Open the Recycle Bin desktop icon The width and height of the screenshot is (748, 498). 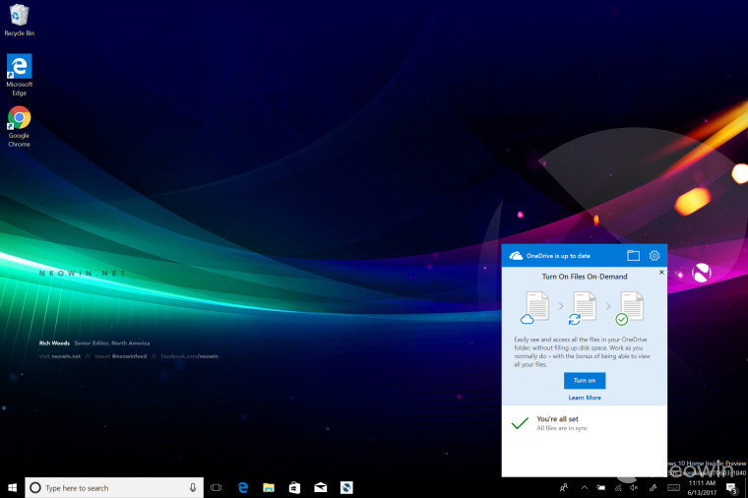[19, 20]
